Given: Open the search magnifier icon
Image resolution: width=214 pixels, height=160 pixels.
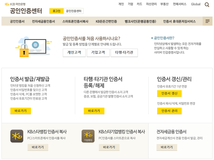Looking at the screenshot, I should coord(207,5).
